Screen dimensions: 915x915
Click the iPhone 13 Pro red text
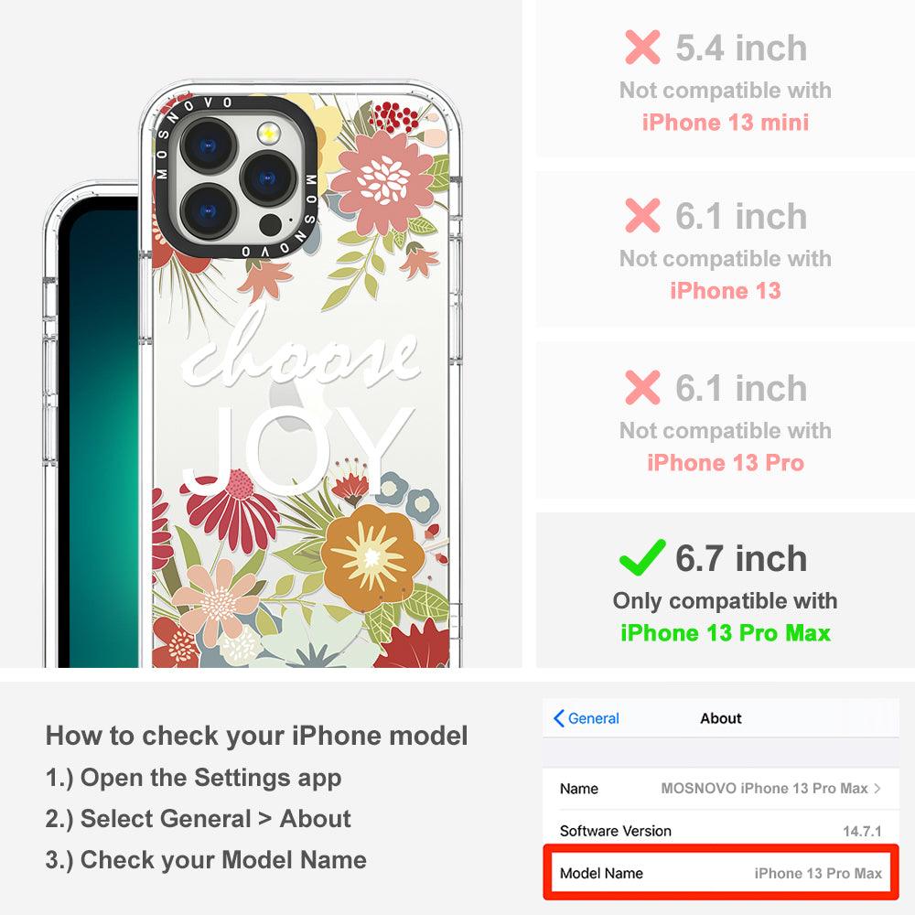(x=726, y=463)
